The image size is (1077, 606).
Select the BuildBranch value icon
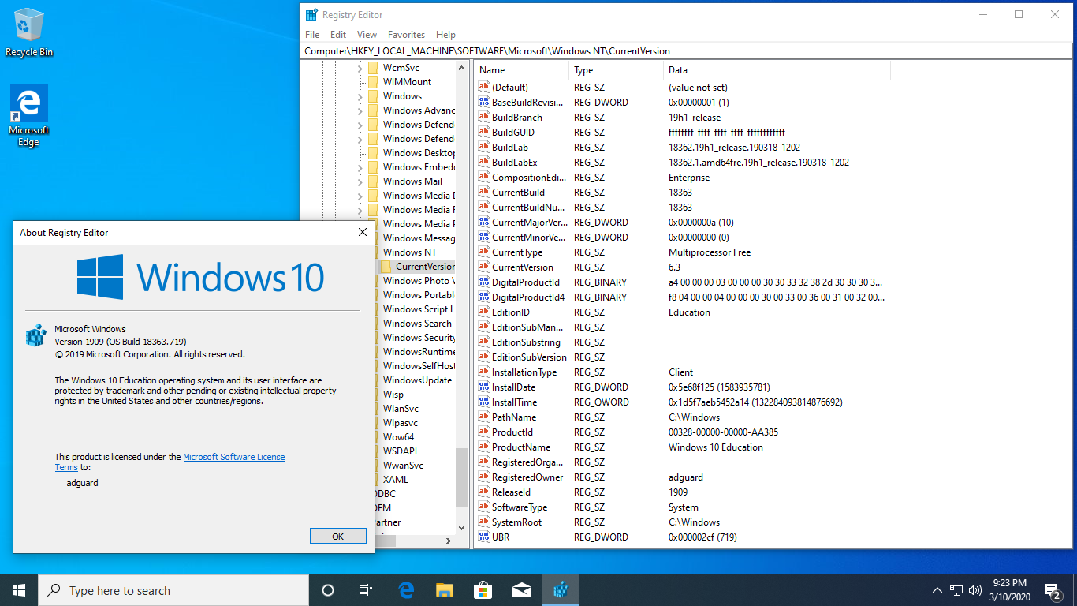484,118
